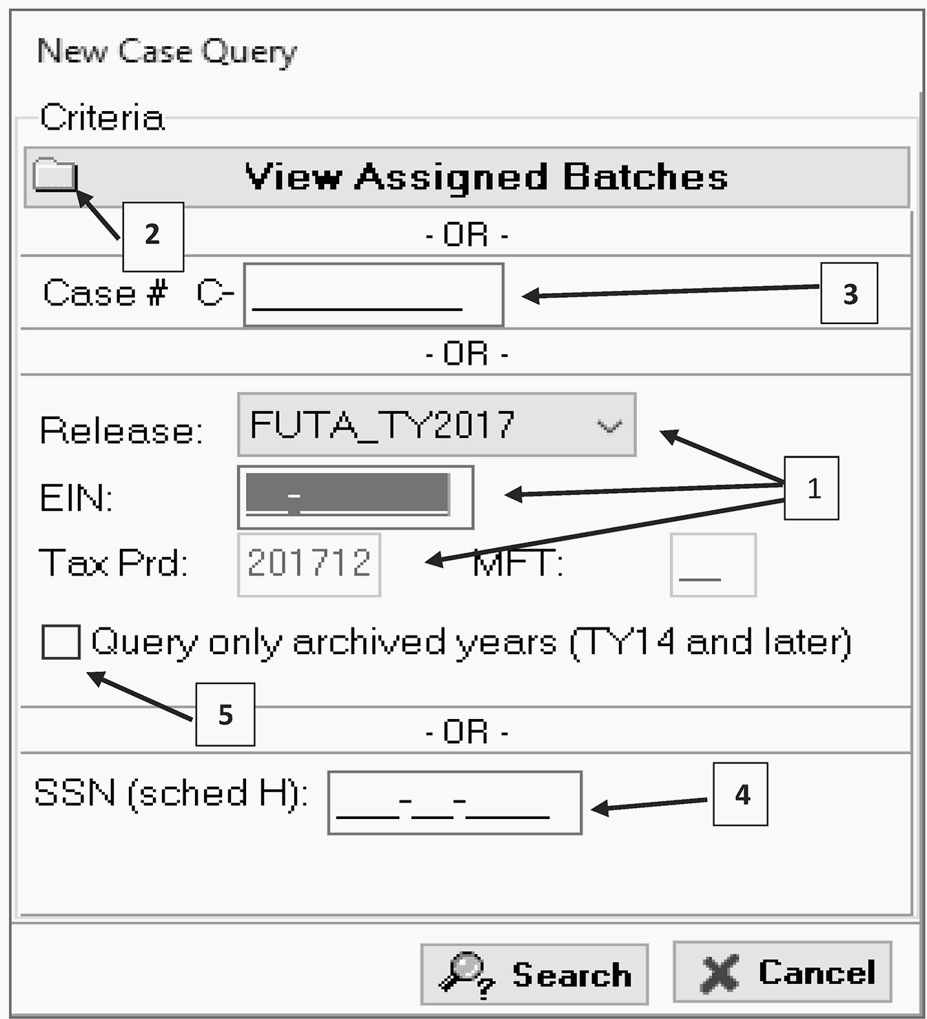Click the folder icon on View Assigned Batches
The height and width of the screenshot is (1019, 927).
(54, 174)
